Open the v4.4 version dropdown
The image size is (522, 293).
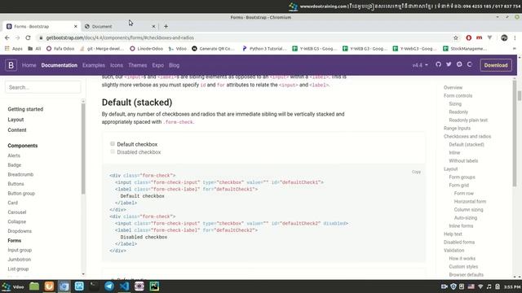click(420, 65)
